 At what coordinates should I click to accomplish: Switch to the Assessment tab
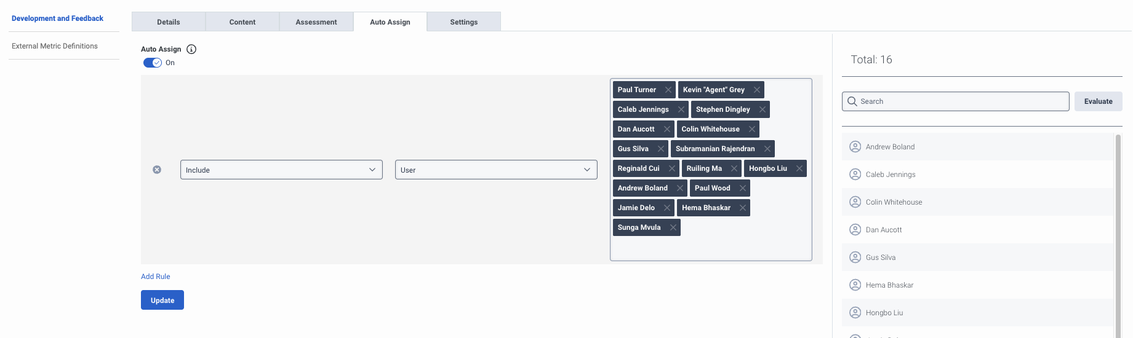[x=316, y=22]
